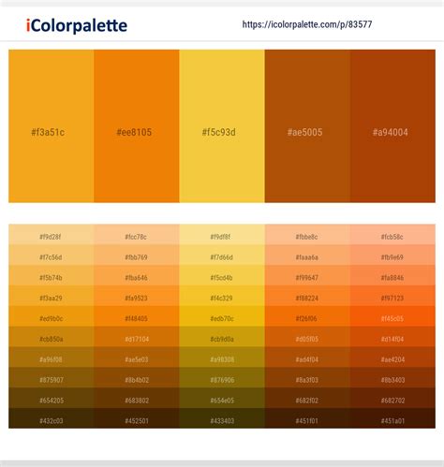Click the #f9d28f light tint cell
Image resolution: width=444 pixels, height=467 pixels.
coord(52,234)
